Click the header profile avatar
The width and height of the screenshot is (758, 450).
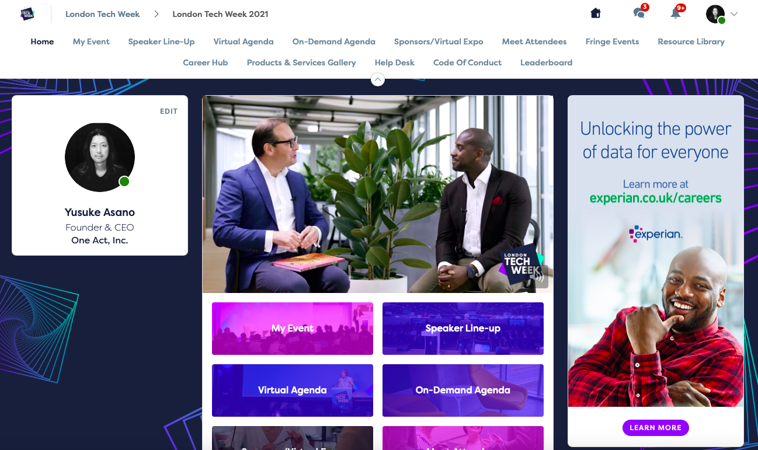click(715, 14)
